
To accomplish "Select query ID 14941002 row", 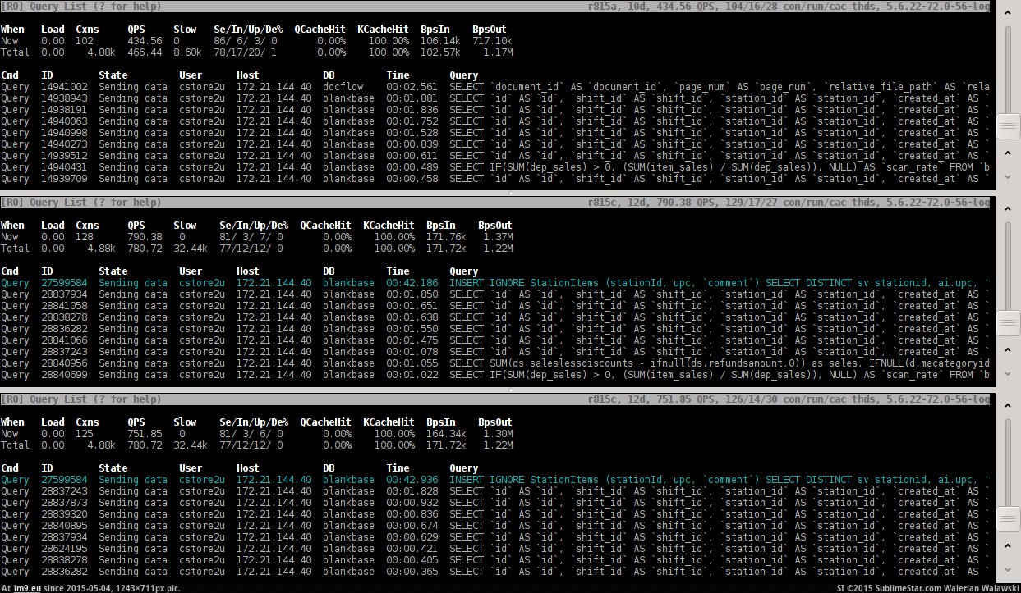I will [x=495, y=87].
